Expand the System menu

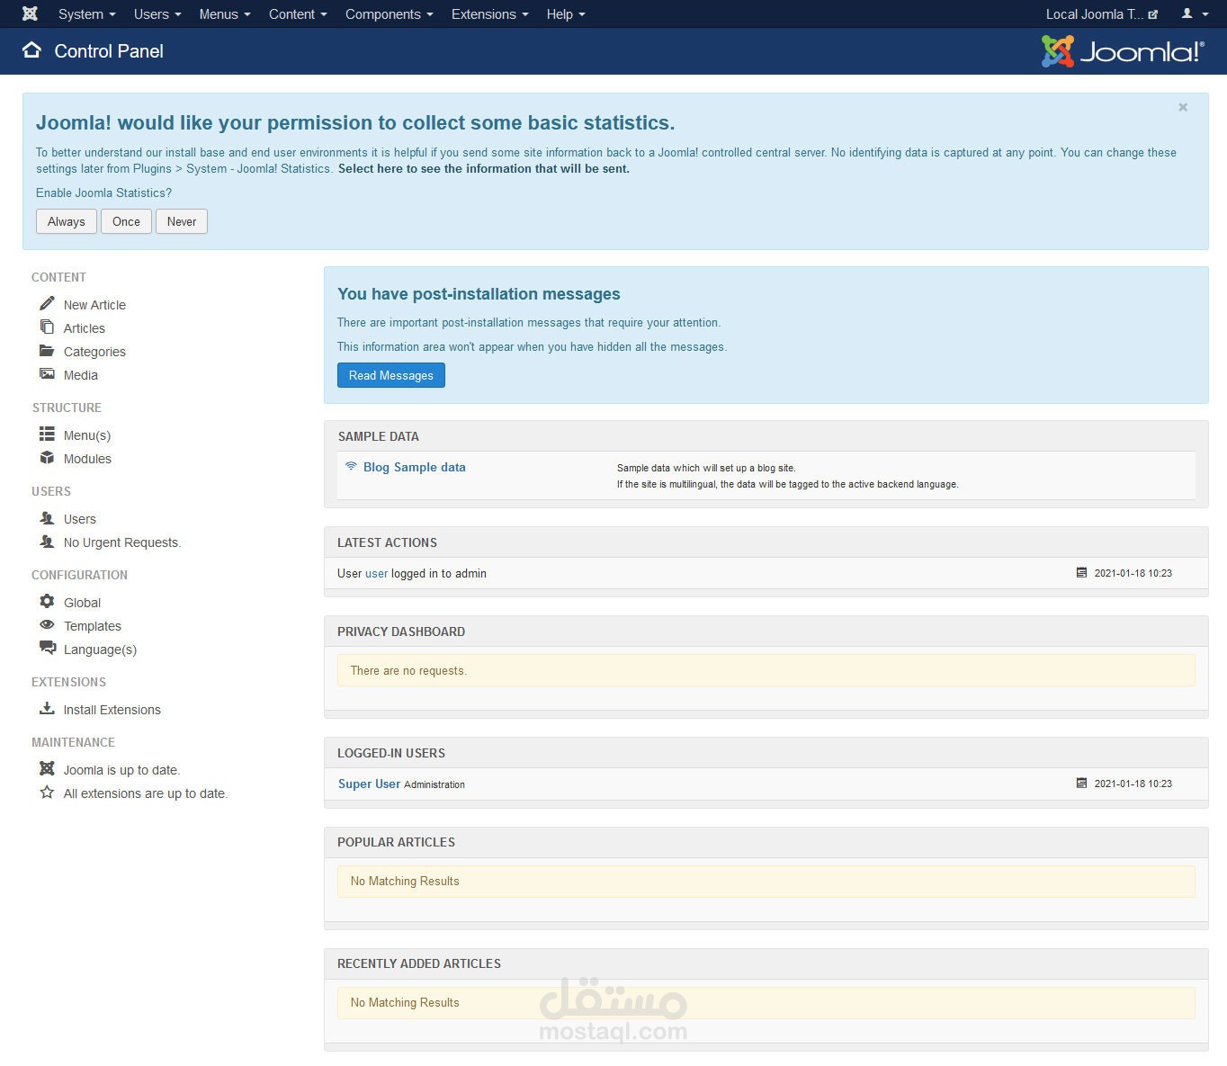pos(86,14)
